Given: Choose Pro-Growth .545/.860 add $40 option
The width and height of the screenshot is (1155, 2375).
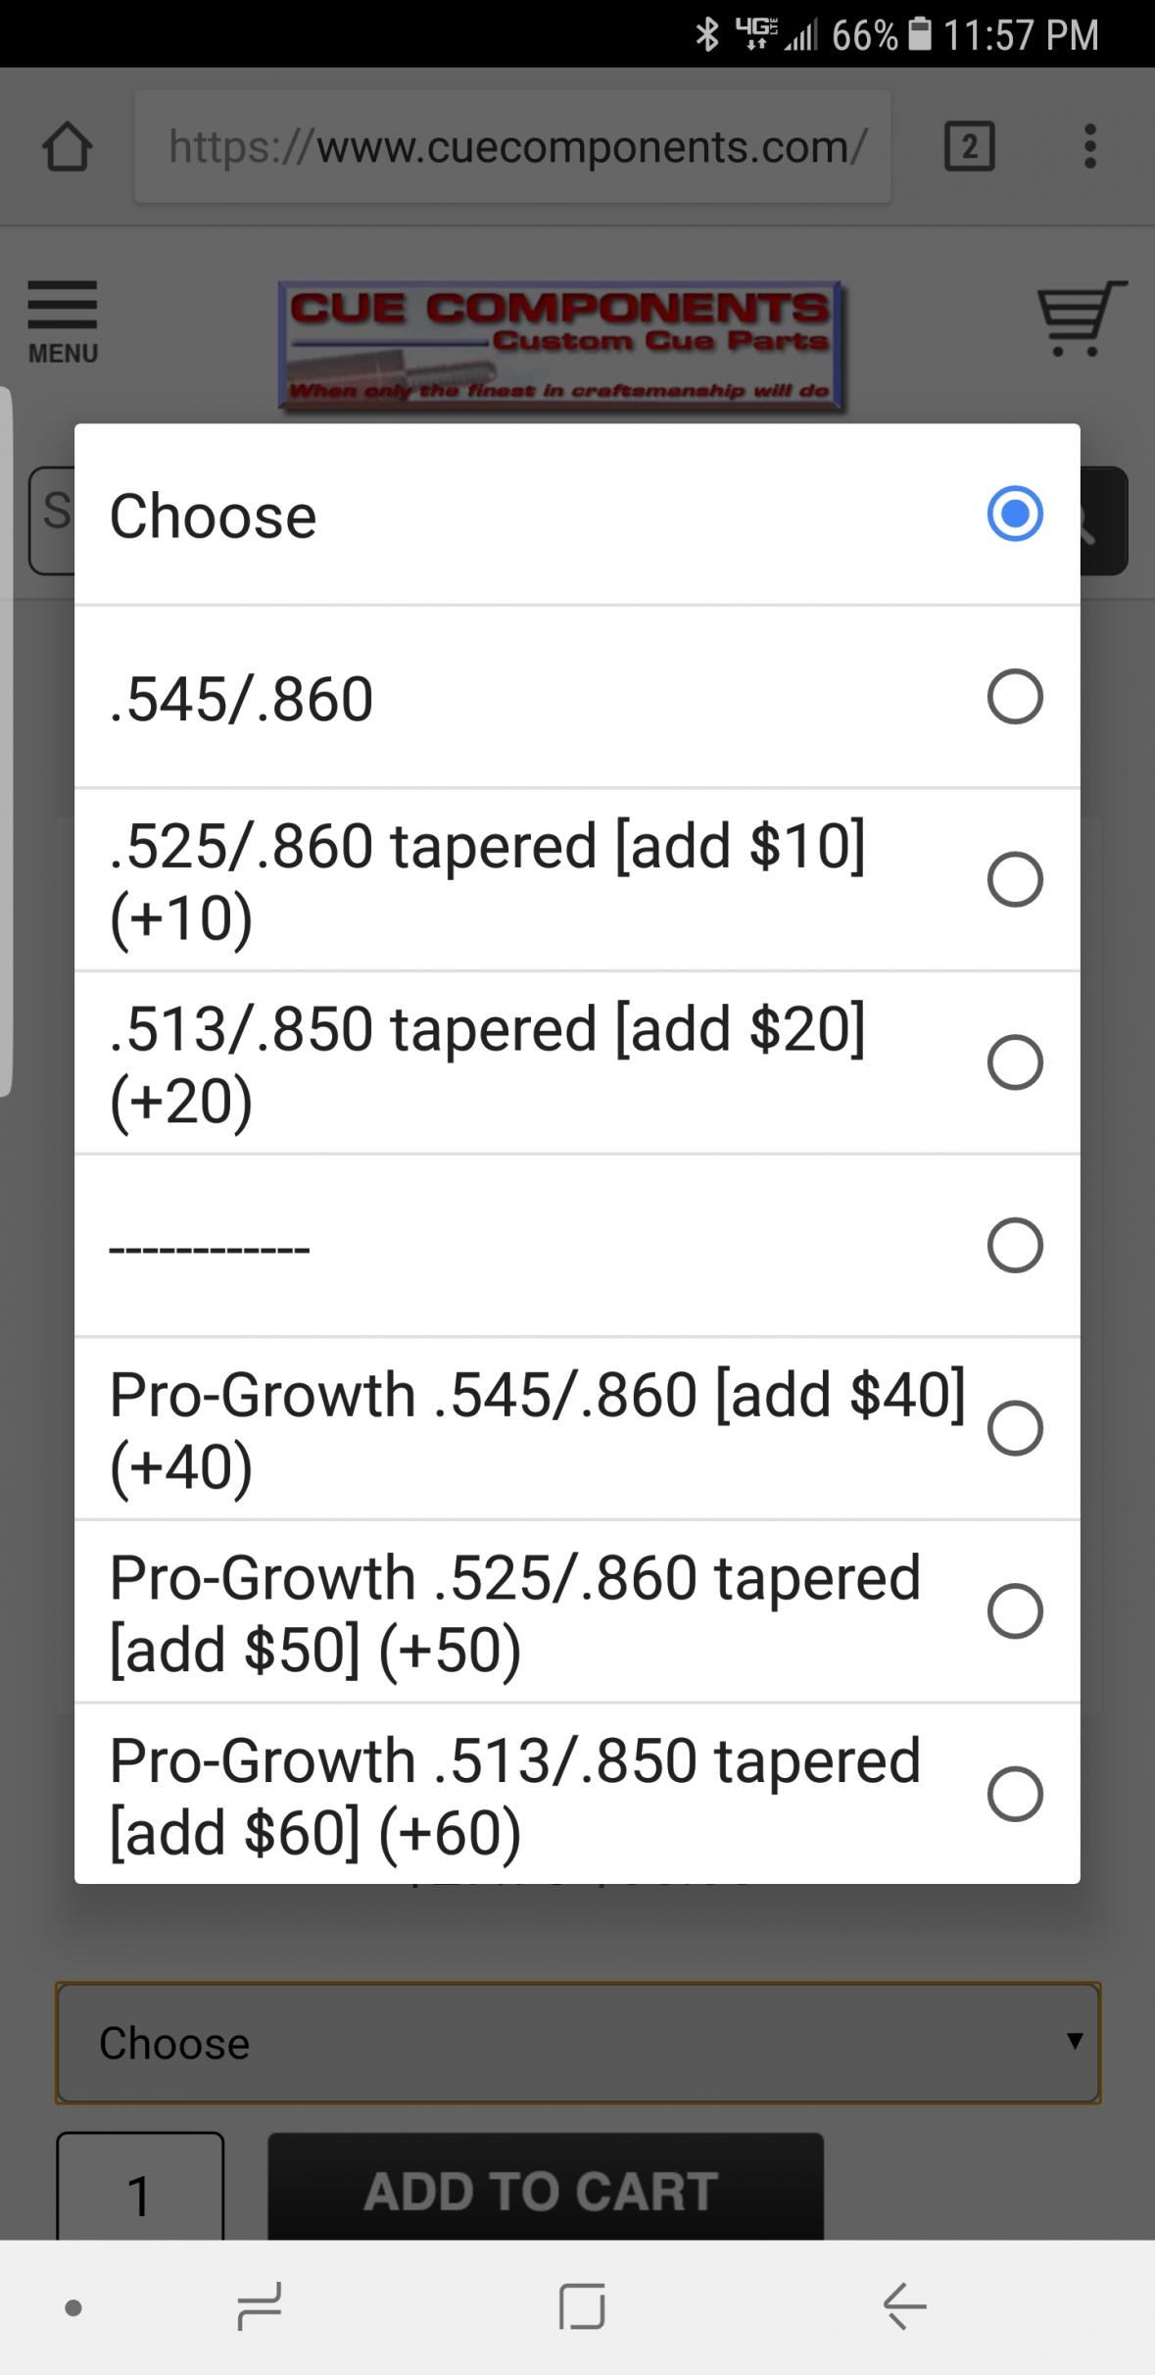Looking at the screenshot, I should point(1014,1428).
